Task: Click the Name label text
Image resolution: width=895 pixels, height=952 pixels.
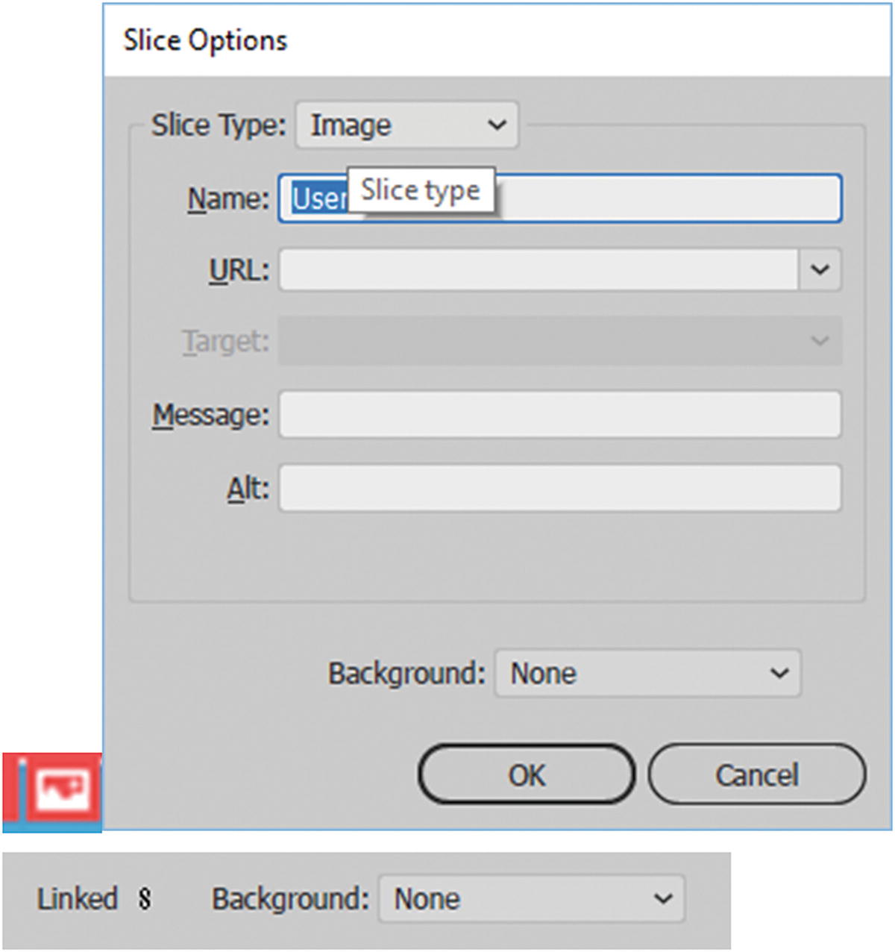Action: [x=227, y=199]
